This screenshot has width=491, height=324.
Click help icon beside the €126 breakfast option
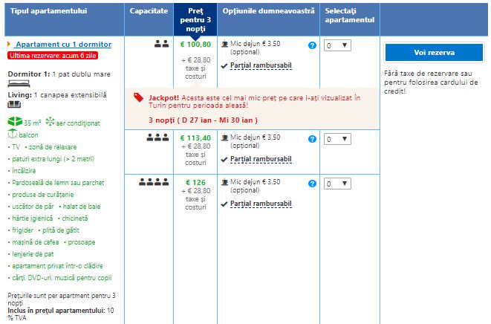pyautogui.click(x=313, y=183)
